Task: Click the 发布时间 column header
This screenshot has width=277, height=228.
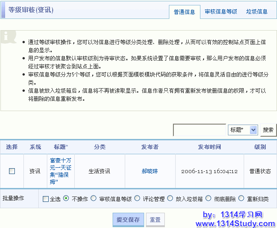Action: 209,147
